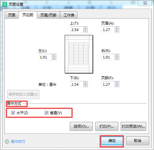Open the 页眉/页脚 tab
The image size is (154, 150).
tap(48, 15)
